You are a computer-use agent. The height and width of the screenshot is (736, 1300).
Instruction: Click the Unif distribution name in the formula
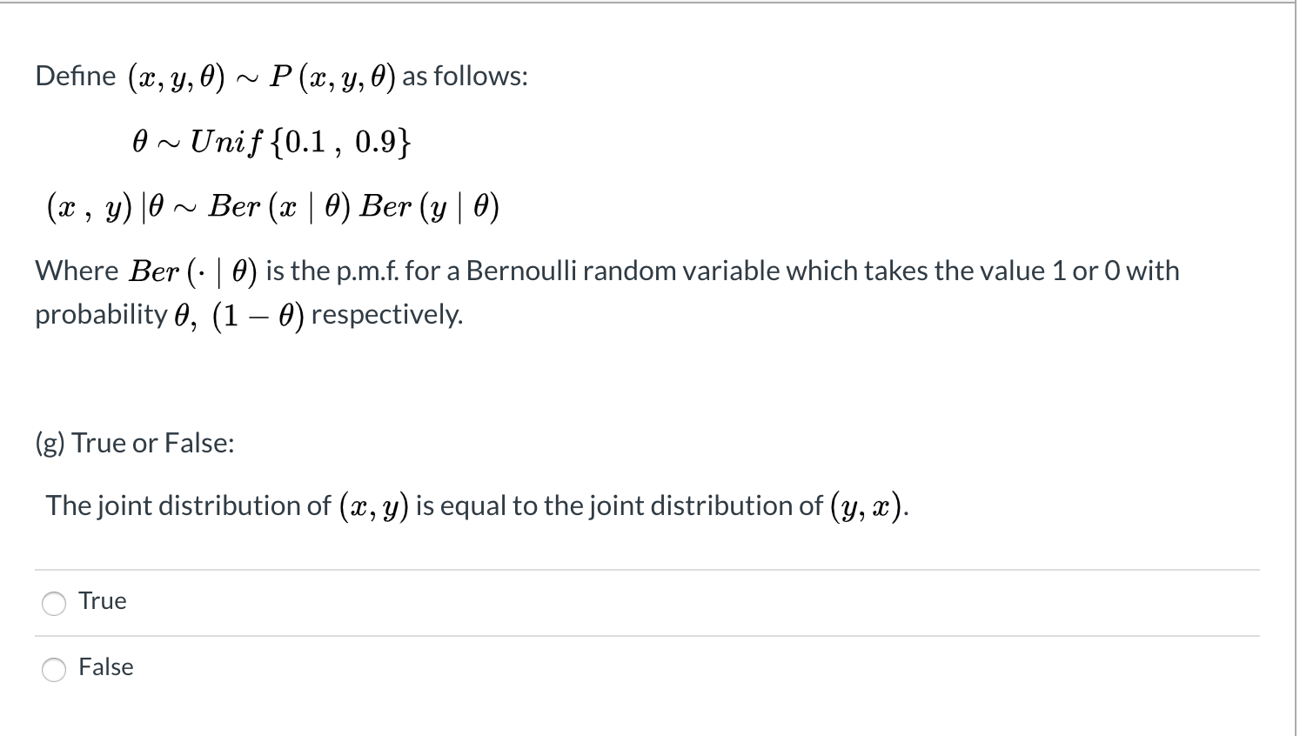point(228,141)
